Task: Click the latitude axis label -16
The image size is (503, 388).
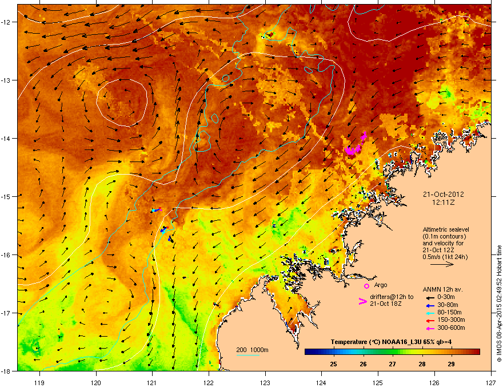Action: pyautogui.click(x=6, y=255)
